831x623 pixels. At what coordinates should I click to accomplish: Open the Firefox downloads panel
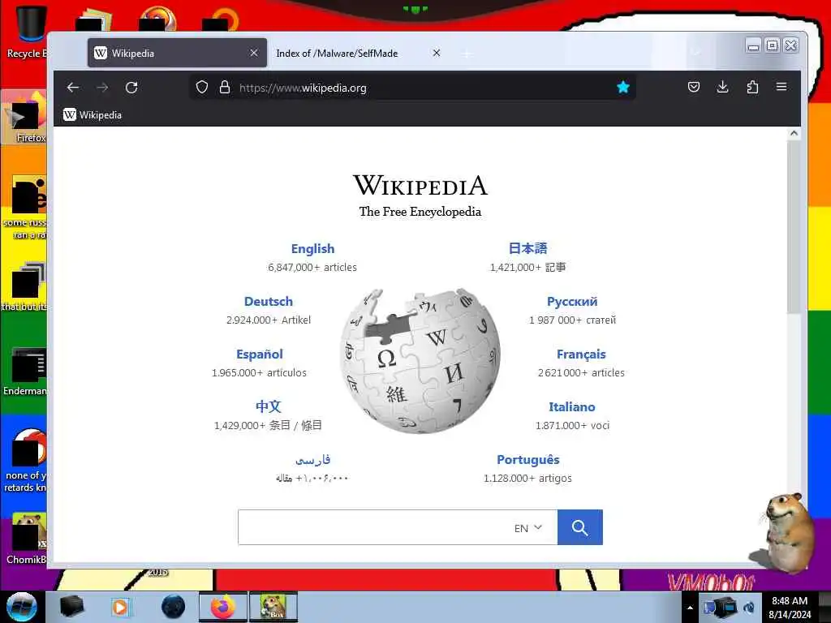click(x=722, y=87)
